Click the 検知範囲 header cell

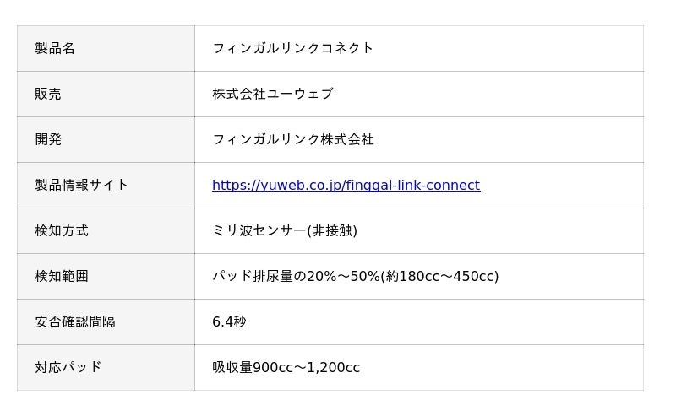62,277
